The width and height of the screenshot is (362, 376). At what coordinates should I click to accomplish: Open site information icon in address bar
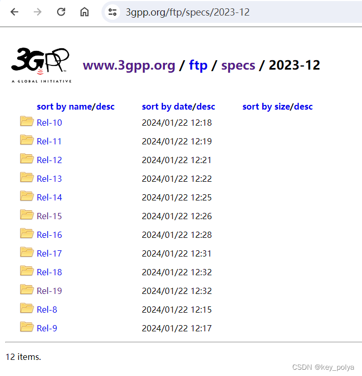click(x=112, y=12)
